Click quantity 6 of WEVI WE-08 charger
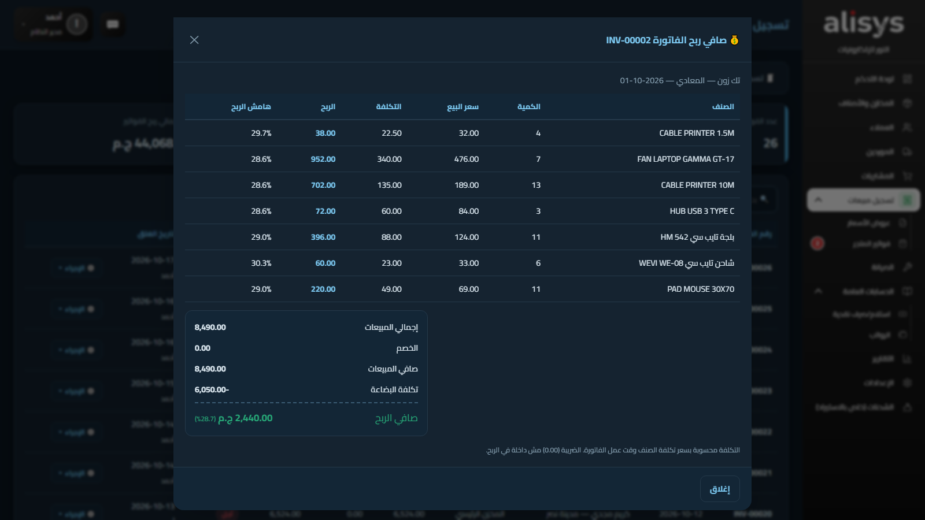925x520 pixels. pyautogui.click(x=538, y=263)
